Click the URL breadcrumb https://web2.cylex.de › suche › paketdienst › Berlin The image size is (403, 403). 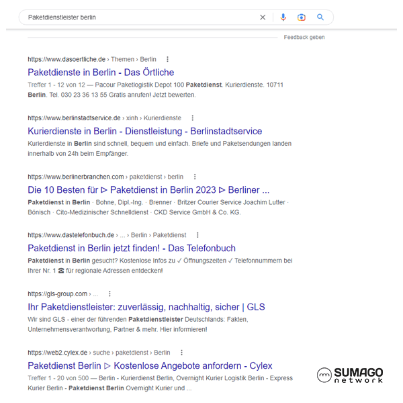99,353
